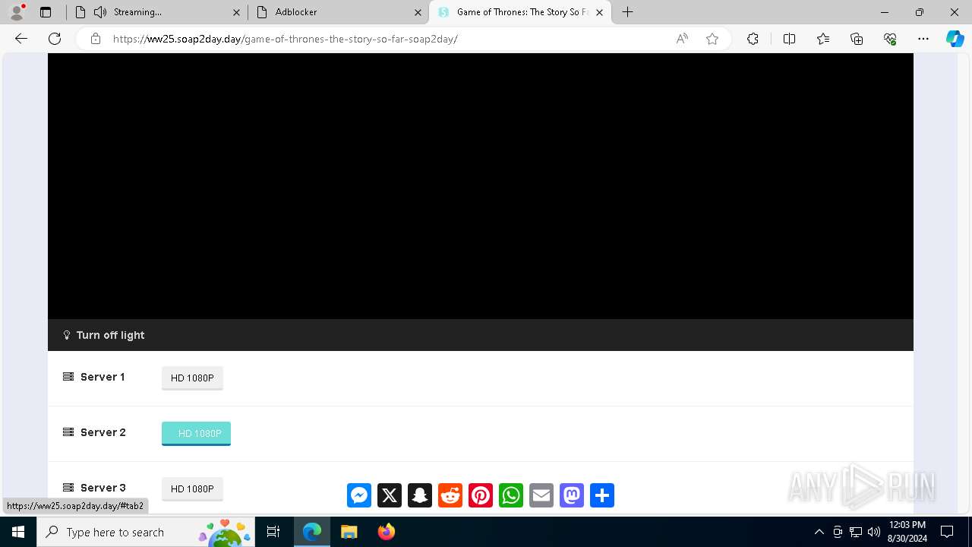Select Server 3 HD 1080P button
Viewport: 972px width, 547px height.
tap(192, 489)
